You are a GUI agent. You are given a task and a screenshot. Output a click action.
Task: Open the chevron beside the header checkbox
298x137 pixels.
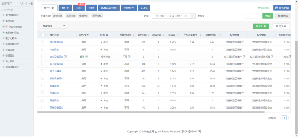tap(46, 35)
